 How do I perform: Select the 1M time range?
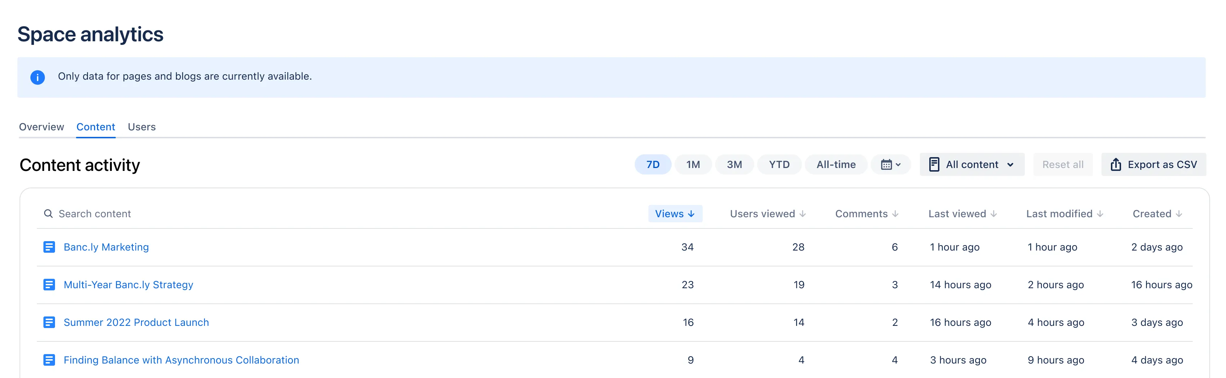pos(693,165)
